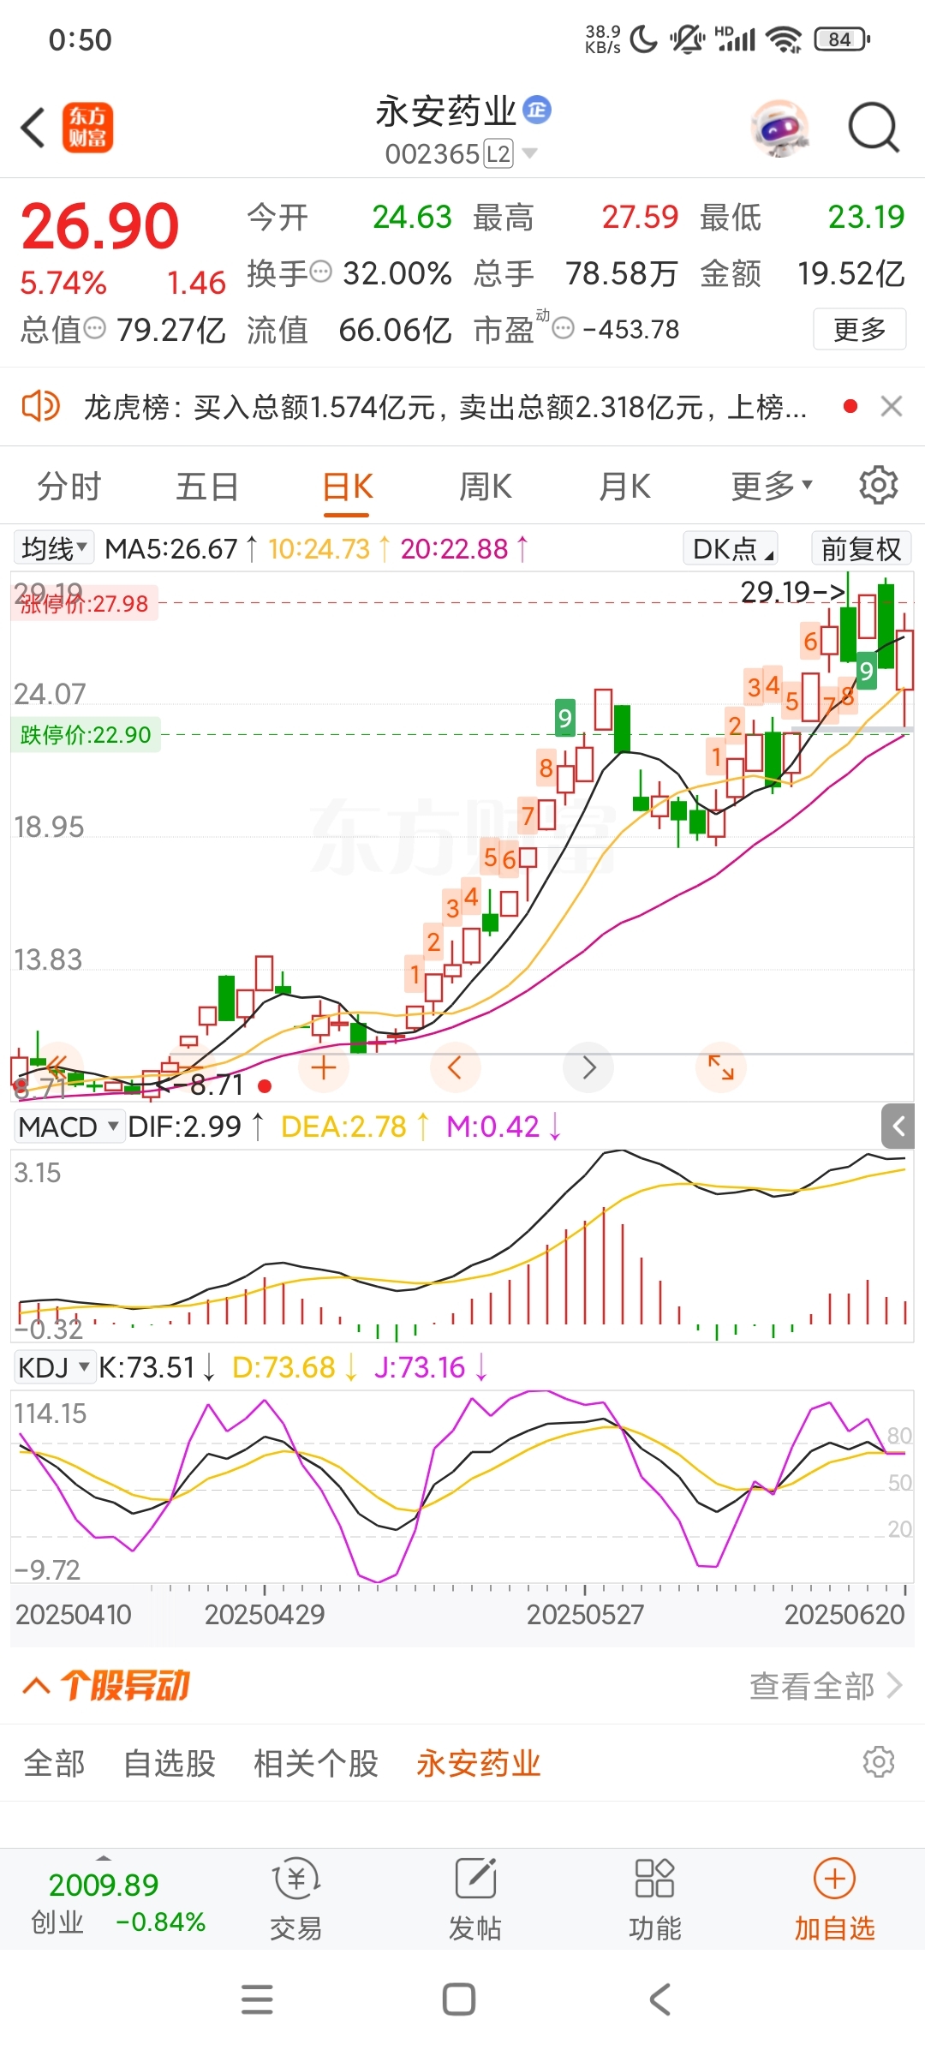Switch to 五日 tab

coord(207,486)
